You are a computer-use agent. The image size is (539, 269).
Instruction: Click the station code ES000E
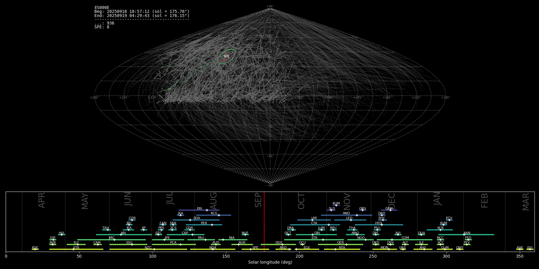(x=102, y=8)
